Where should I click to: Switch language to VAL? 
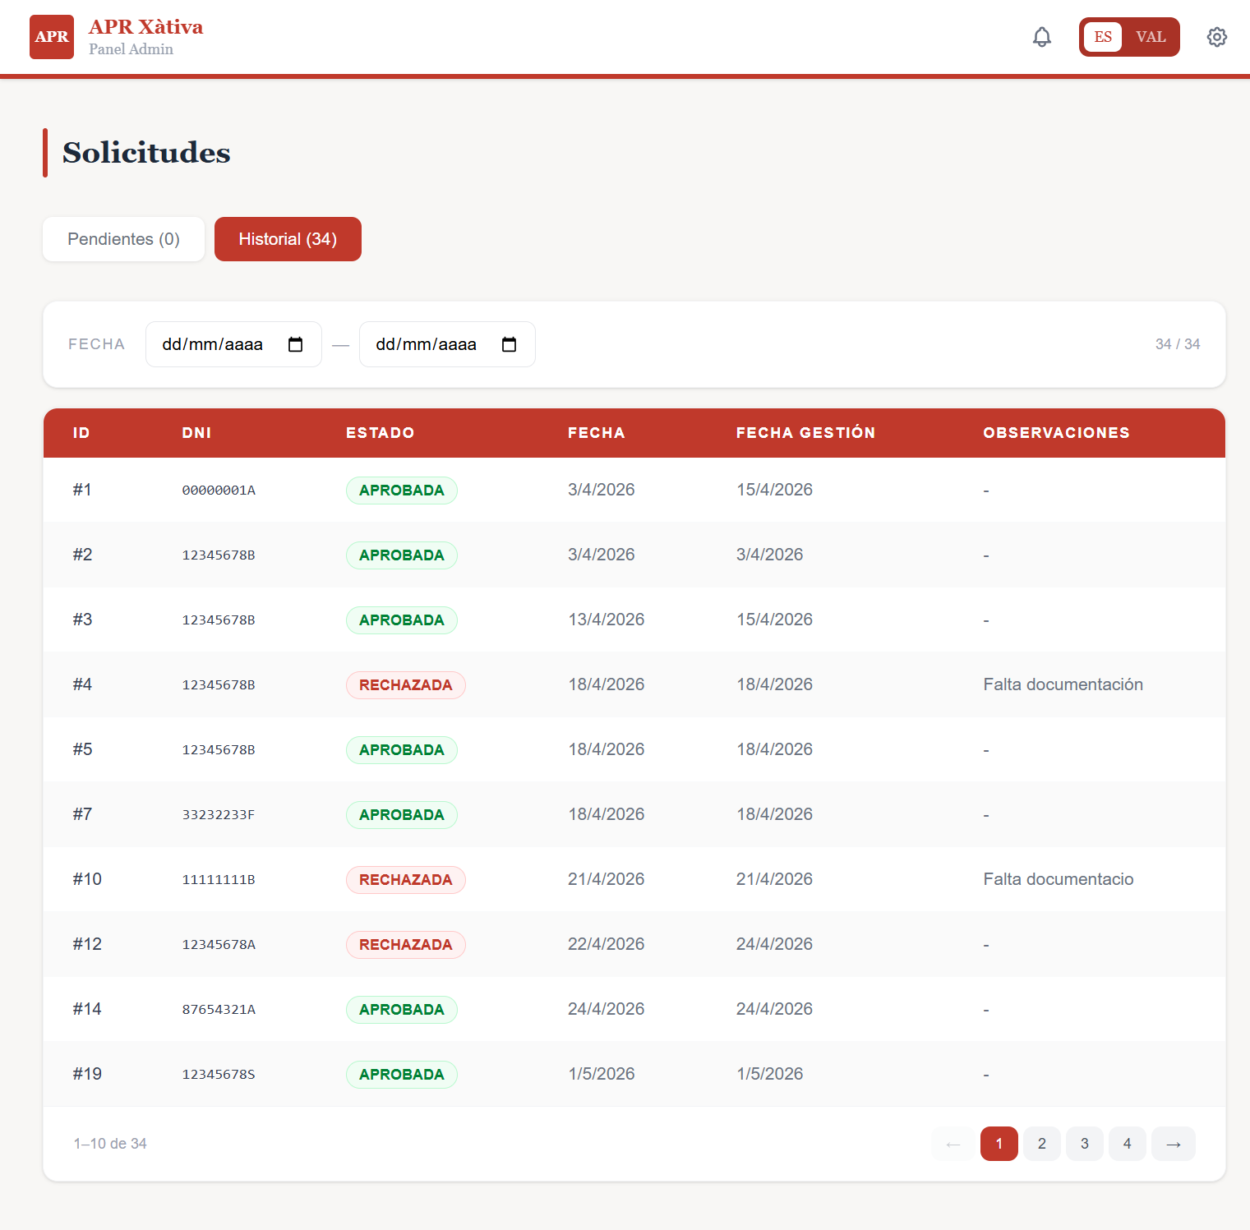click(x=1151, y=37)
